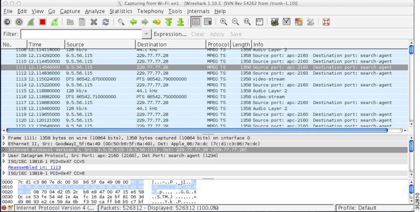Click the Save filter button
This screenshot has width=420, height=212.
(x=236, y=34)
